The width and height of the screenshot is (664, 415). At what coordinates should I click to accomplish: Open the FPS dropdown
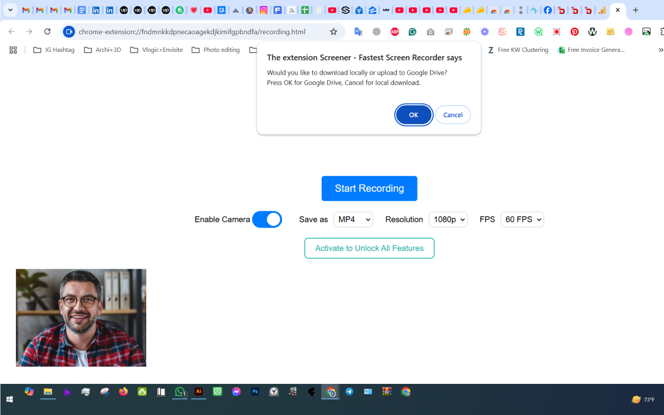click(x=522, y=219)
